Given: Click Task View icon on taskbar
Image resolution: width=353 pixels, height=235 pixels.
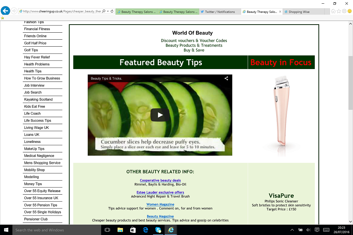Looking at the screenshot, I should coord(107,230).
